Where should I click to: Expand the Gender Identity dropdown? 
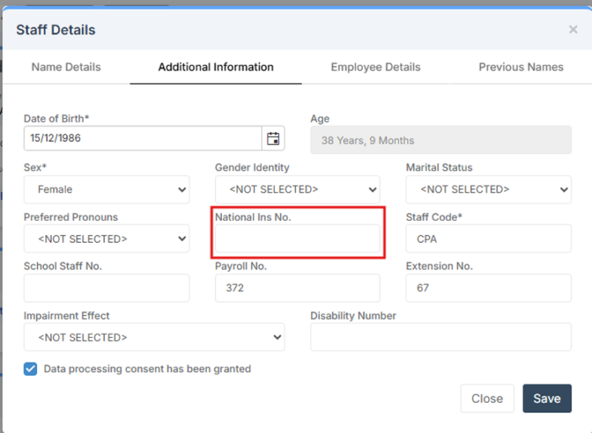coord(297,190)
